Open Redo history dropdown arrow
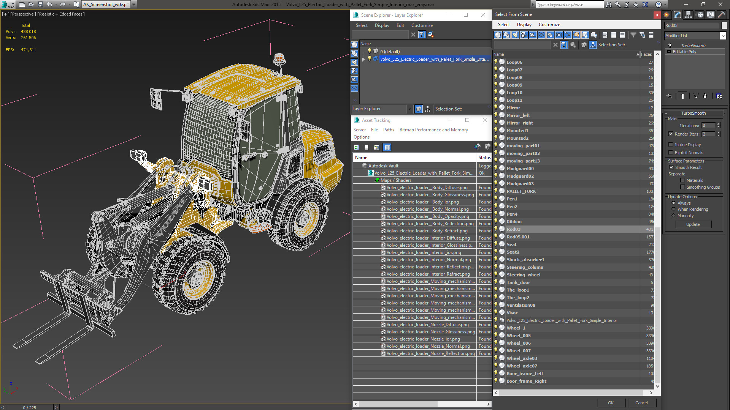 pos(70,5)
